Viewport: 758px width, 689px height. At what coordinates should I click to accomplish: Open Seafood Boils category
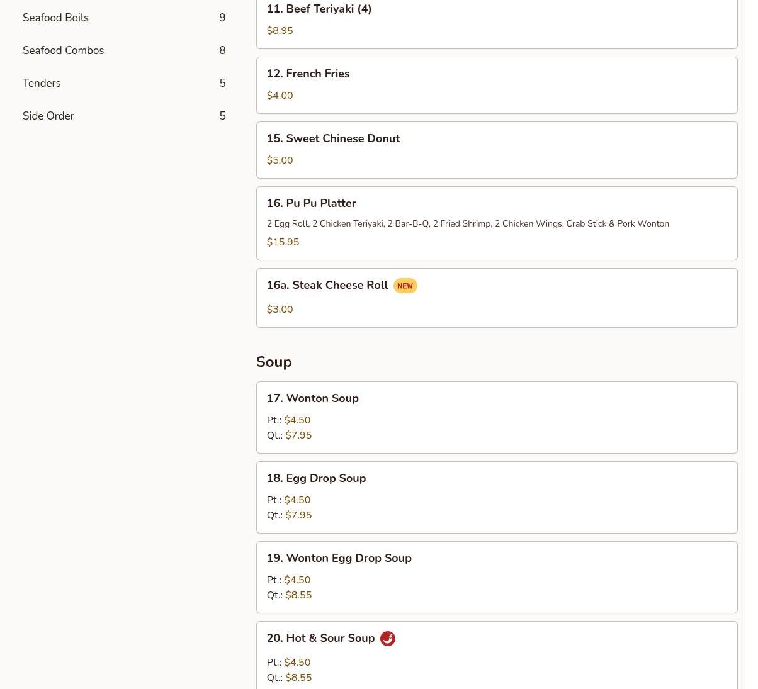[x=56, y=18]
